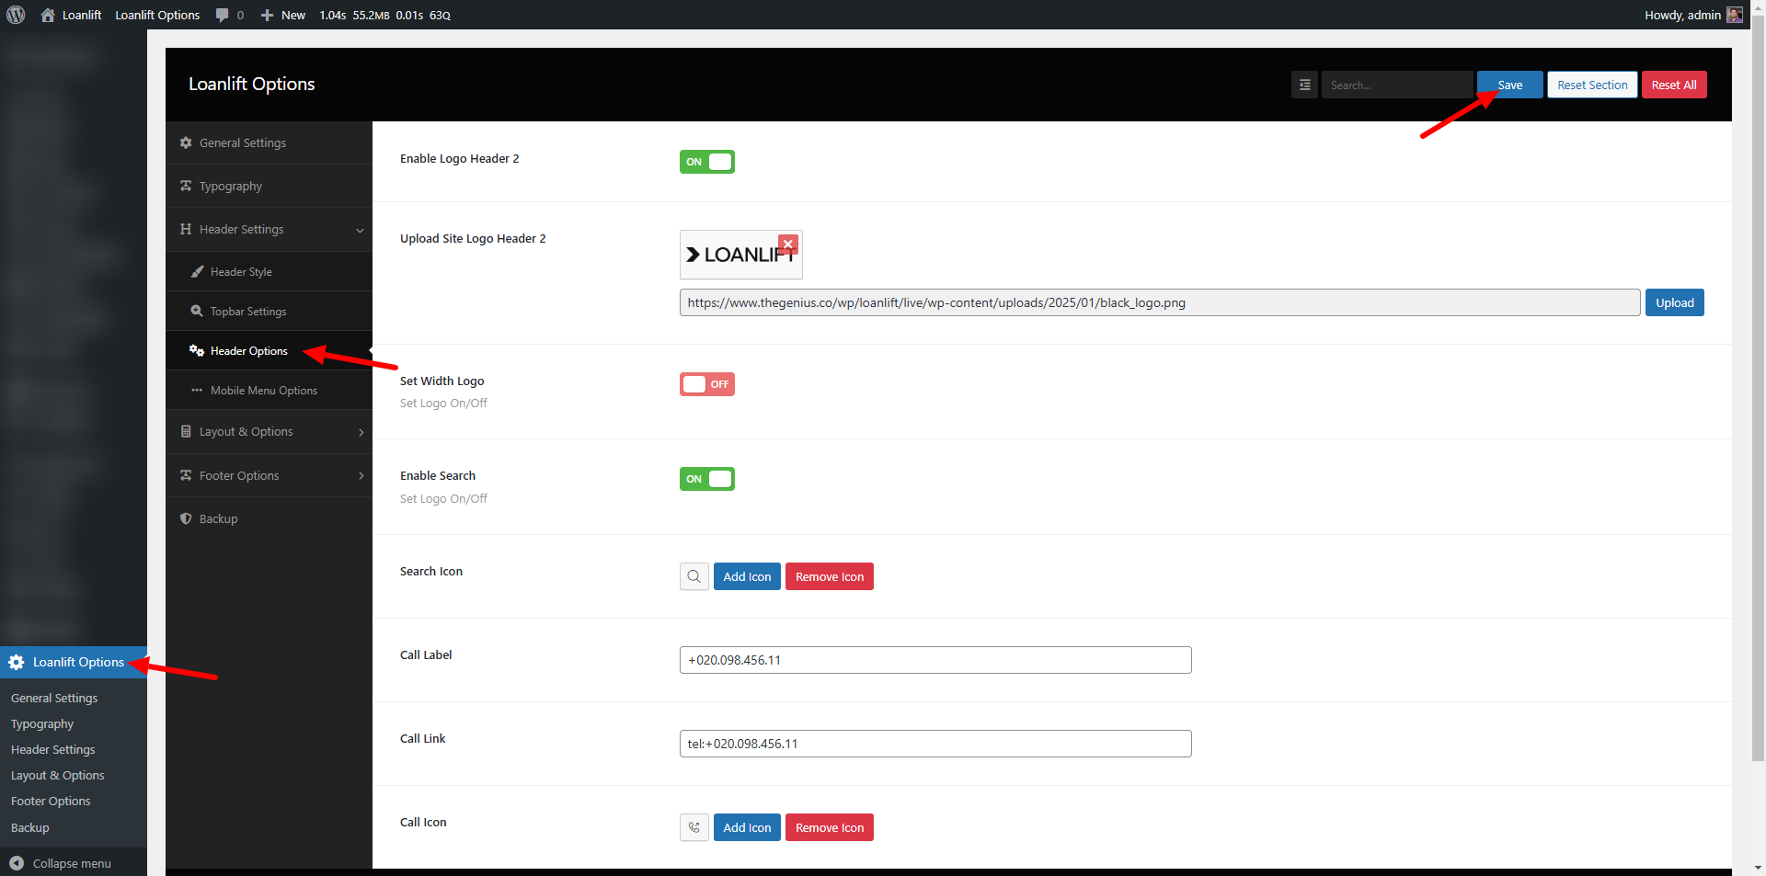This screenshot has width=1766, height=876.
Task: Collapse the Header Settings section chevron
Action: click(x=360, y=230)
